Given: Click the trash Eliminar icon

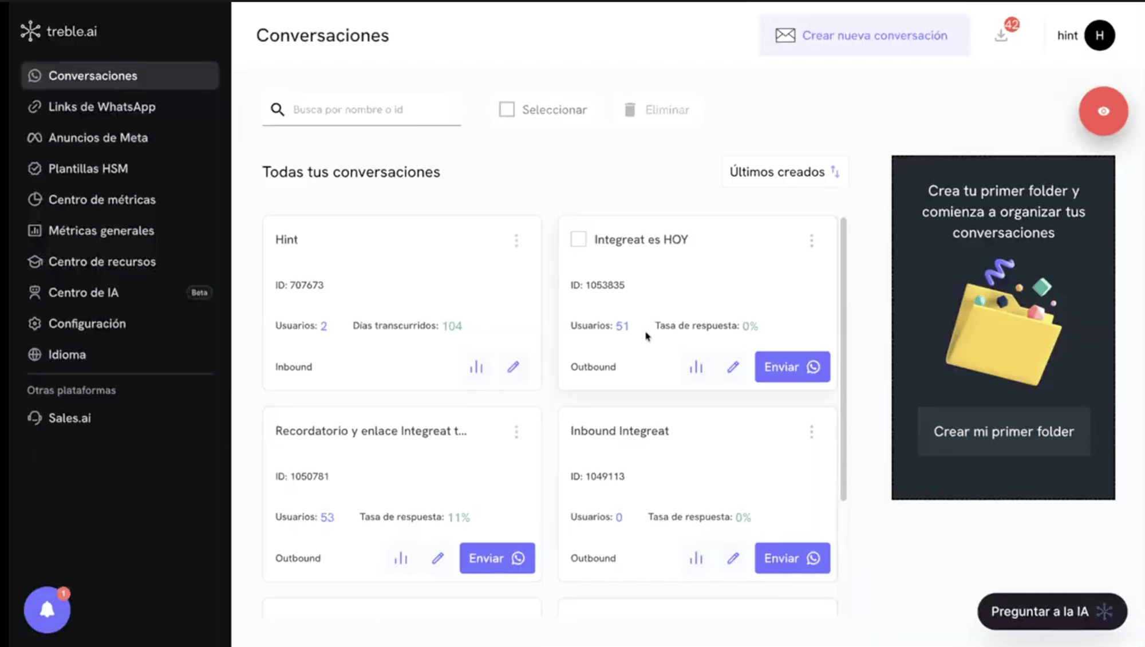Looking at the screenshot, I should click(x=630, y=109).
